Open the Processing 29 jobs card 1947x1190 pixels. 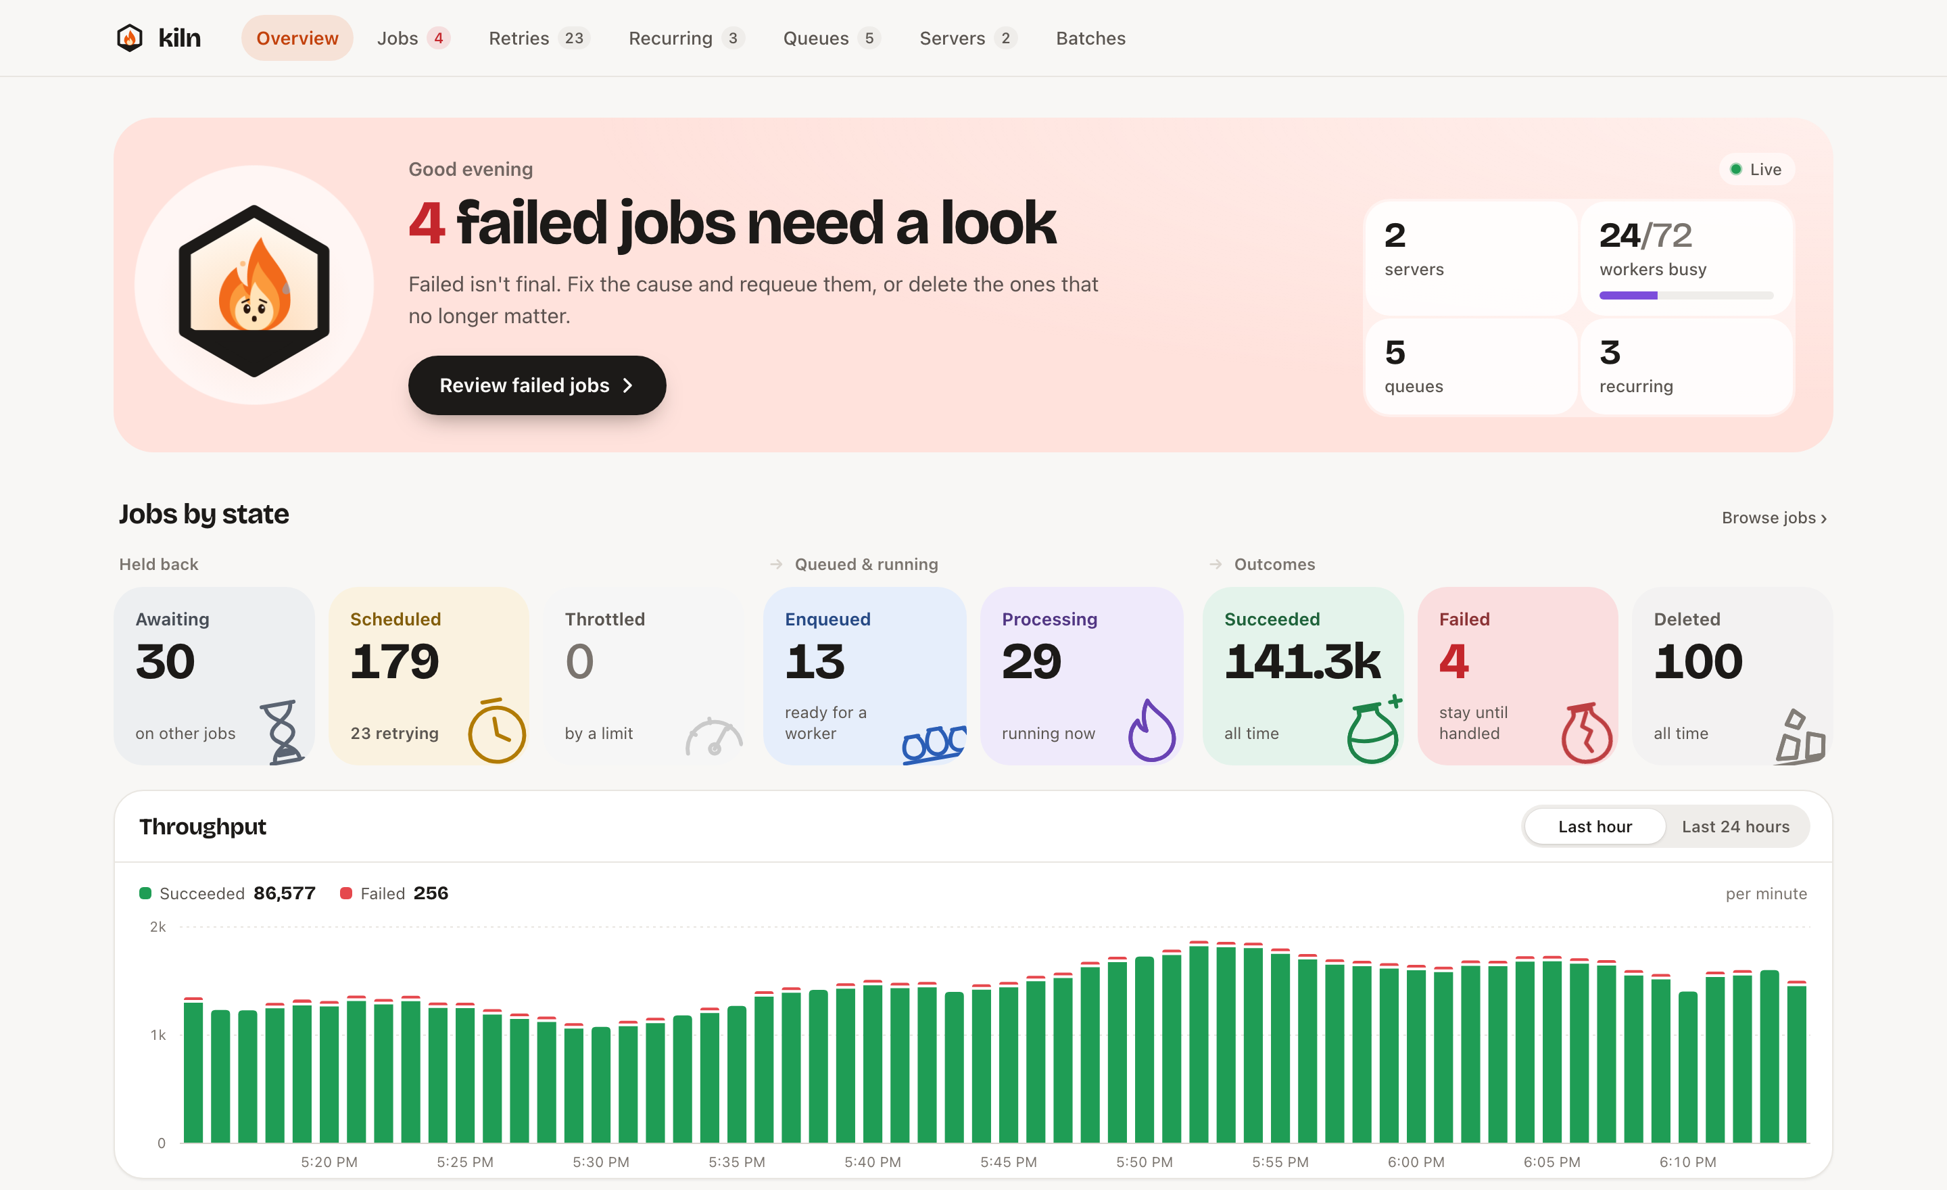coord(1082,675)
